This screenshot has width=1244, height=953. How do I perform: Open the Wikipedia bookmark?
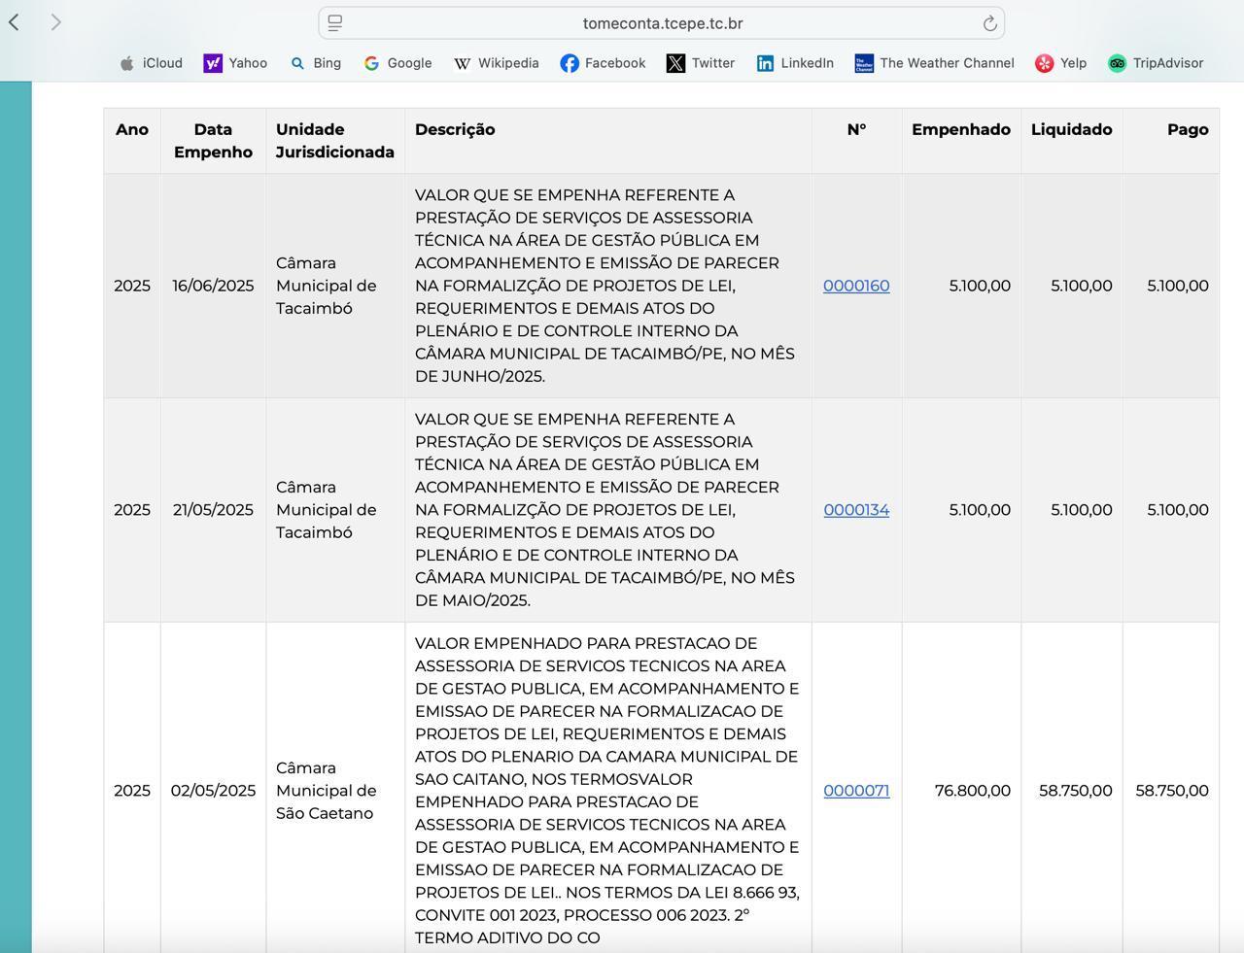pos(496,63)
